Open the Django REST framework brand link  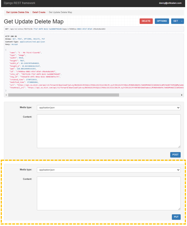click(x=20, y=3)
